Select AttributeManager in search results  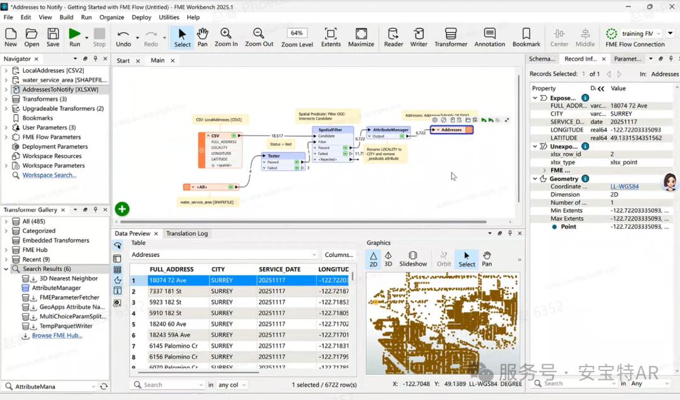57,288
